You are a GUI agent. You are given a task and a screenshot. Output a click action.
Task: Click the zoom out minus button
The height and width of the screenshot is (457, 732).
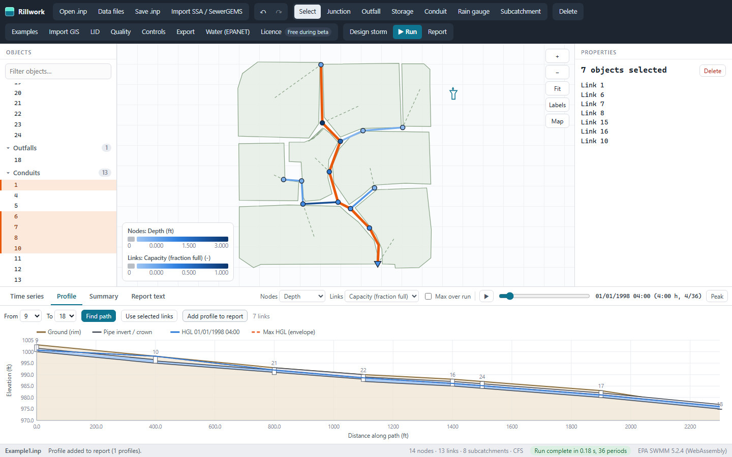(557, 73)
